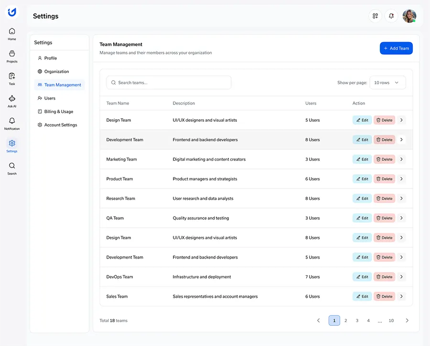430x346 pixels.
Task: Expand the QA Team row chevron
Action: coord(401,218)
